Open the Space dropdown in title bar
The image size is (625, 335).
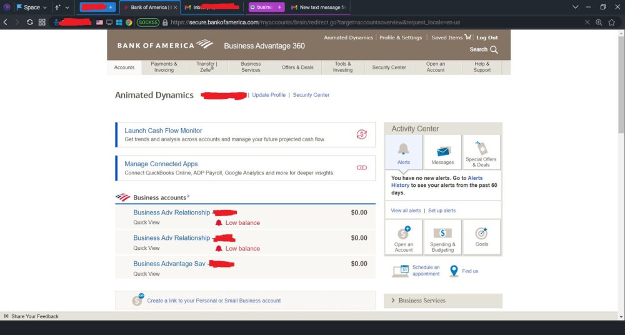click(31, 7)
